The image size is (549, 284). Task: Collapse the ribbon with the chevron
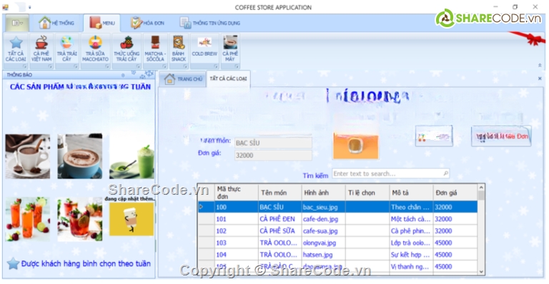point(540,66)
